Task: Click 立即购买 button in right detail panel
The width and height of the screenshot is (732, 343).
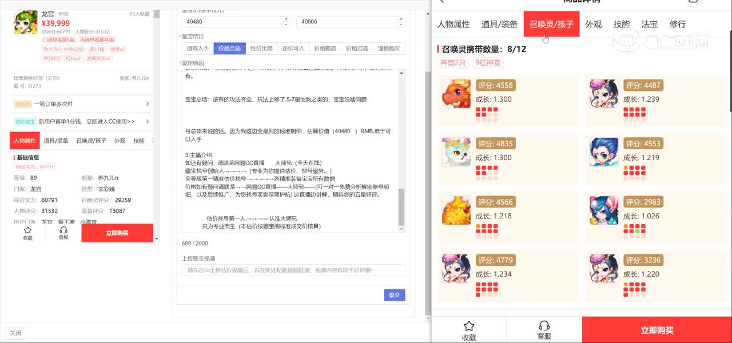Action: coord(657,330)
